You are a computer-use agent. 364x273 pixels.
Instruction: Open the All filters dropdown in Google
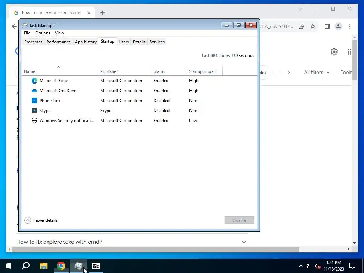[x=317, y=73]
